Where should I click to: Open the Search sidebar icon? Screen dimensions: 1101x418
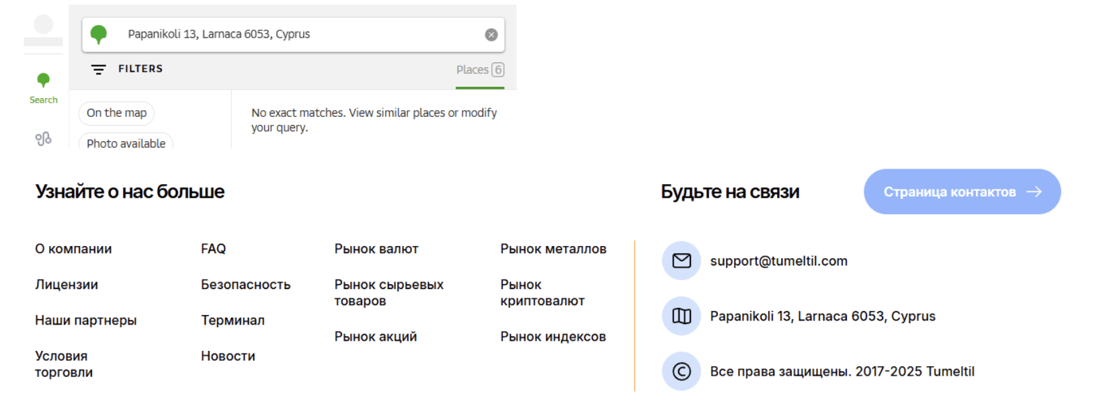coord(43,88)
